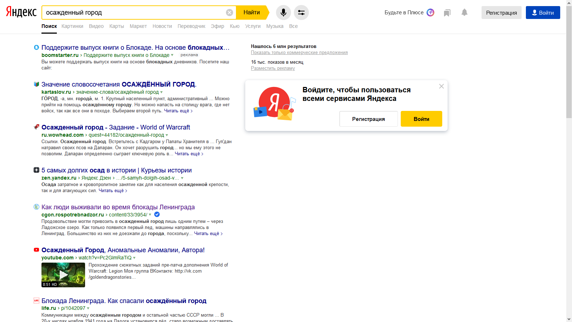Open notifications bell icon

(x=464, y=13)
